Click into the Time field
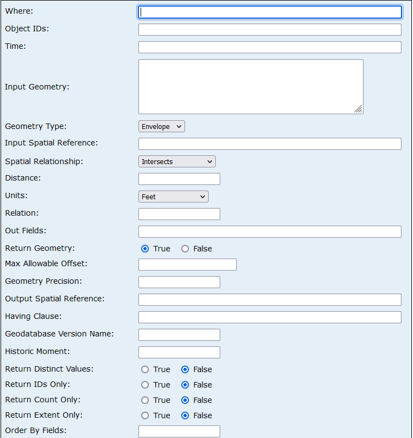Image resolution: width=413 pixels, height=438 pixels. [x=270, y=47]
